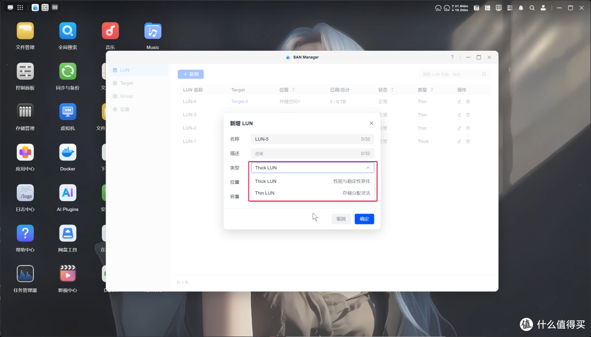Open the 网盘工具 desktop icon

[68, 234]
